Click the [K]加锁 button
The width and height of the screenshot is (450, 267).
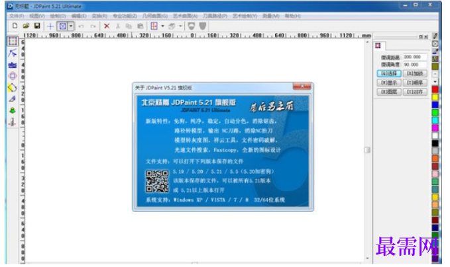[415, 73]
